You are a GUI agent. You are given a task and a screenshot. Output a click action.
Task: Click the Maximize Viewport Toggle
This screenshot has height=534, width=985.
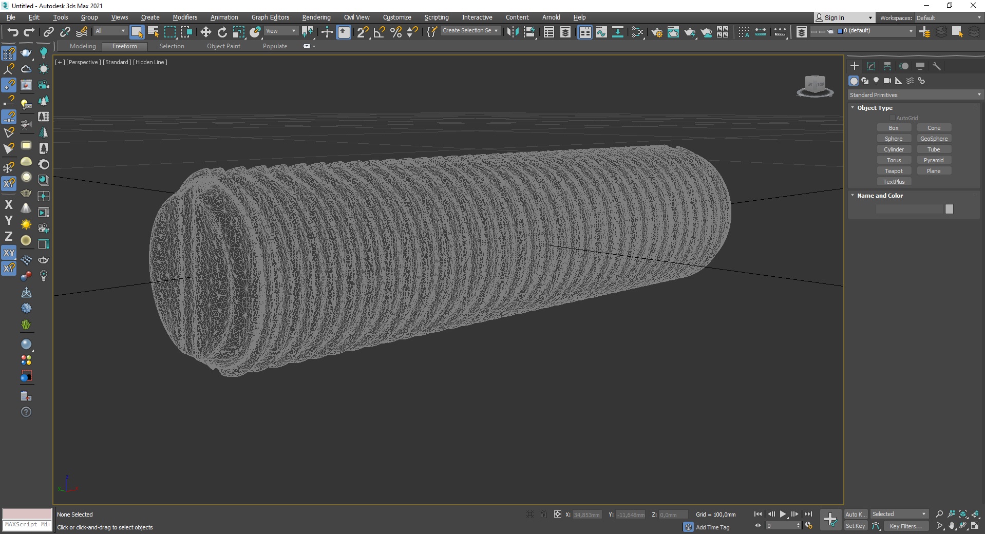[975, 526]
